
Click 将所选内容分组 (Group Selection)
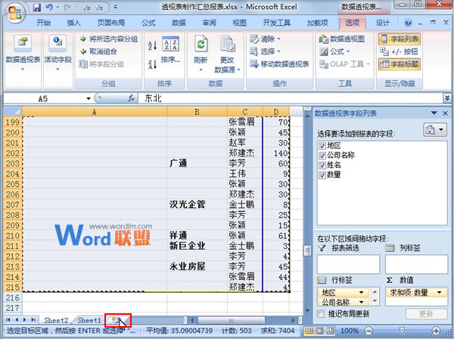coord(109,39)
